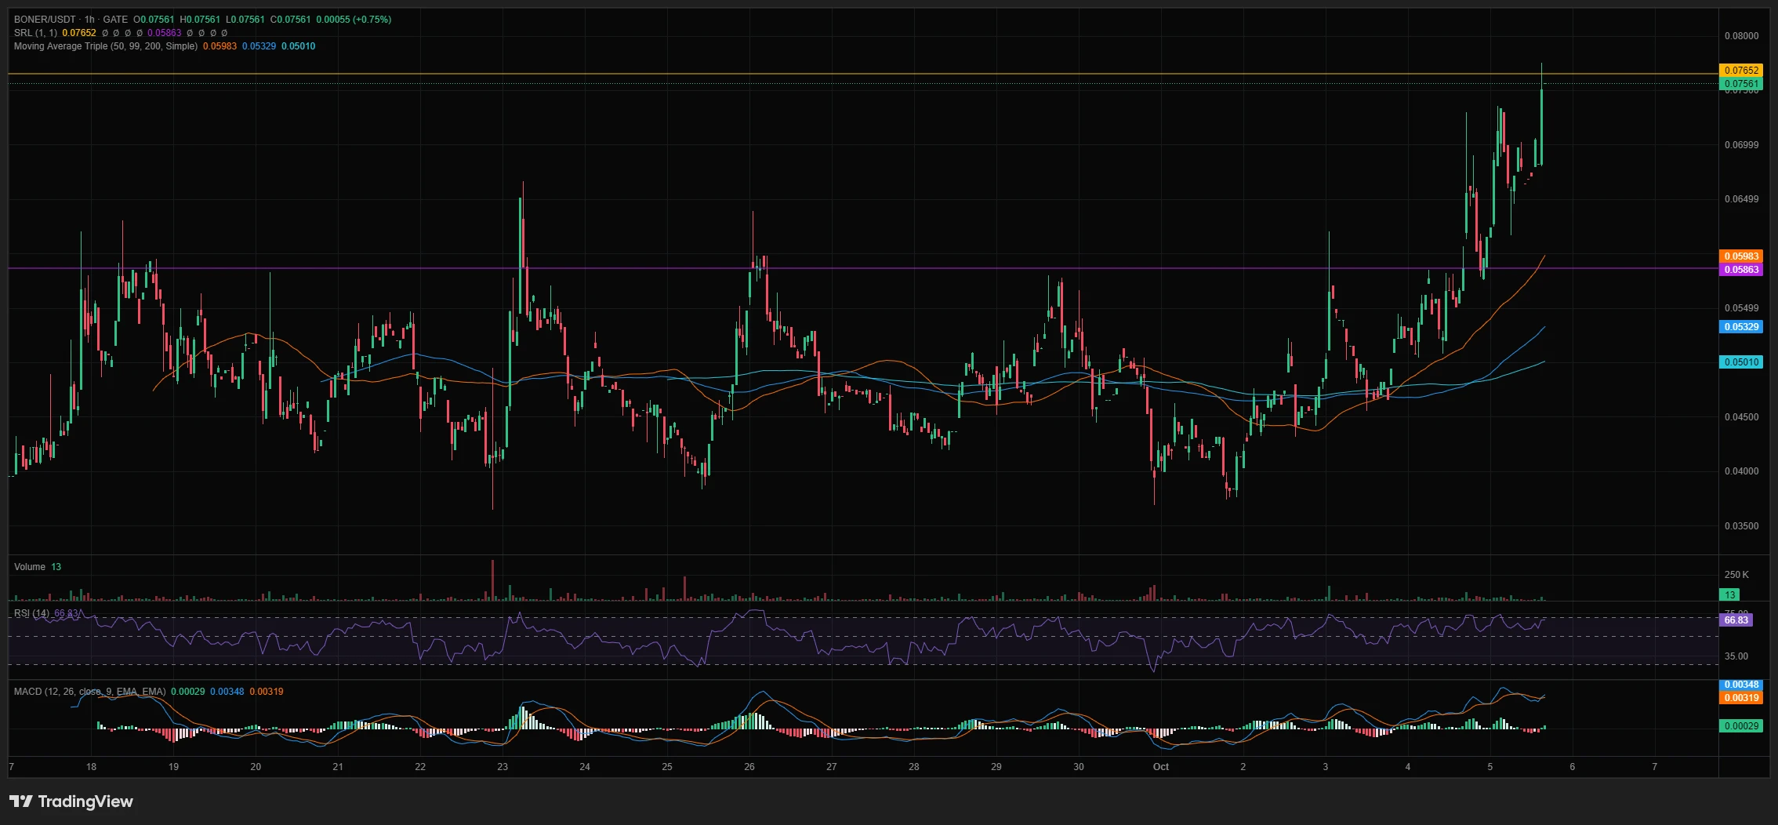Click the green 13 volume label on the axis
The image size is (1778, 825).
click(1729, 595)
